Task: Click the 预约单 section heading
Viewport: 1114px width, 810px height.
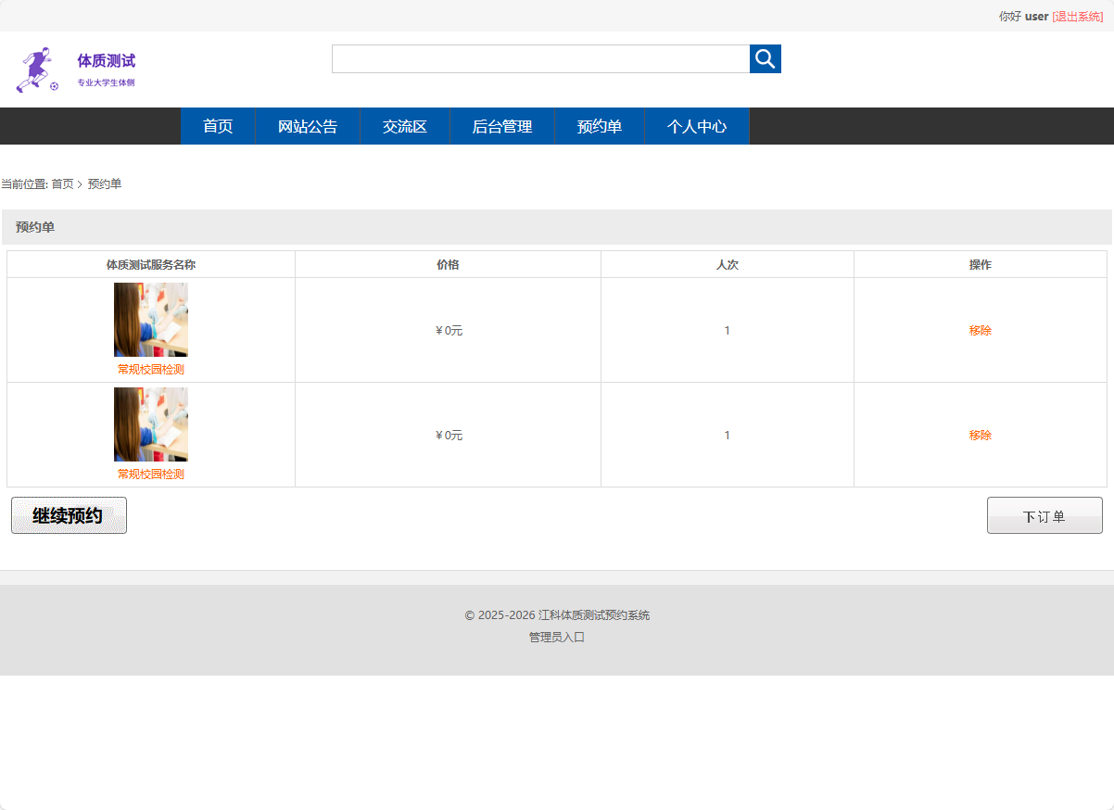Action: 35,227
